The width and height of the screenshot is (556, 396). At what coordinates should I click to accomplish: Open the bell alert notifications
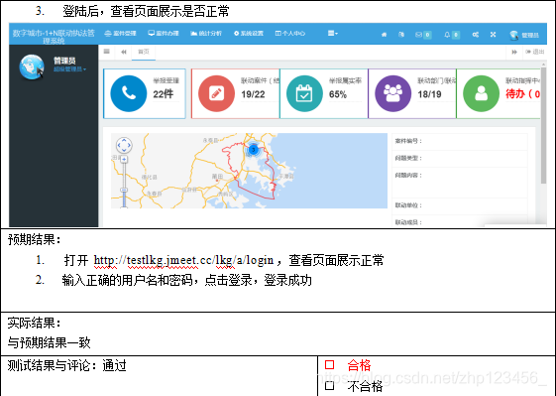coord(452,35)
